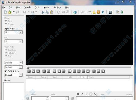The width and height of the screenshot is (136, 100).
Task: Select the Duration radio button
Action: (6, 50)
